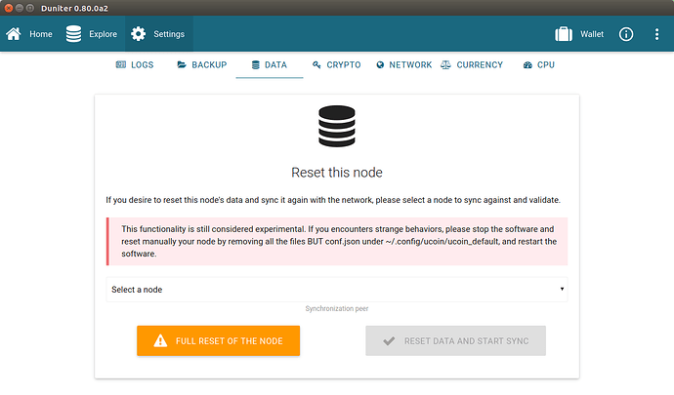Viewport: 674px width, 395px height.
Task: Open Explore in top bar
Action: coord(91,34)
